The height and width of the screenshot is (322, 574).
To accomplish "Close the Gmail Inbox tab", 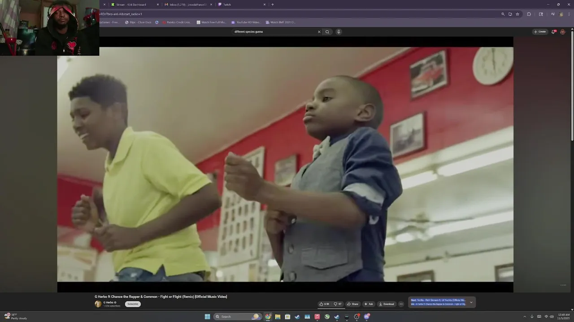I will (x=211, y=4).
